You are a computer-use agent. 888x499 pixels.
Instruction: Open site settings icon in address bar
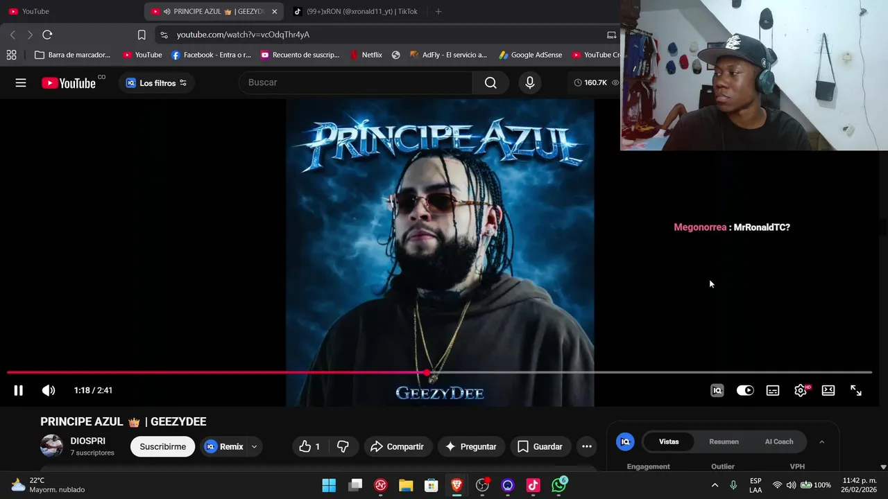pyautogui.click(x=164, y=35)
